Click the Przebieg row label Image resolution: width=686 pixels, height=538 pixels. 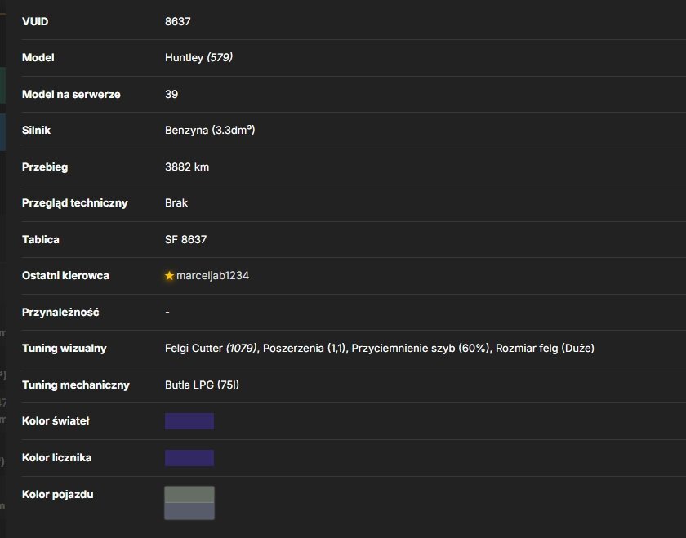pyautogui.click(x=45, y=167)
